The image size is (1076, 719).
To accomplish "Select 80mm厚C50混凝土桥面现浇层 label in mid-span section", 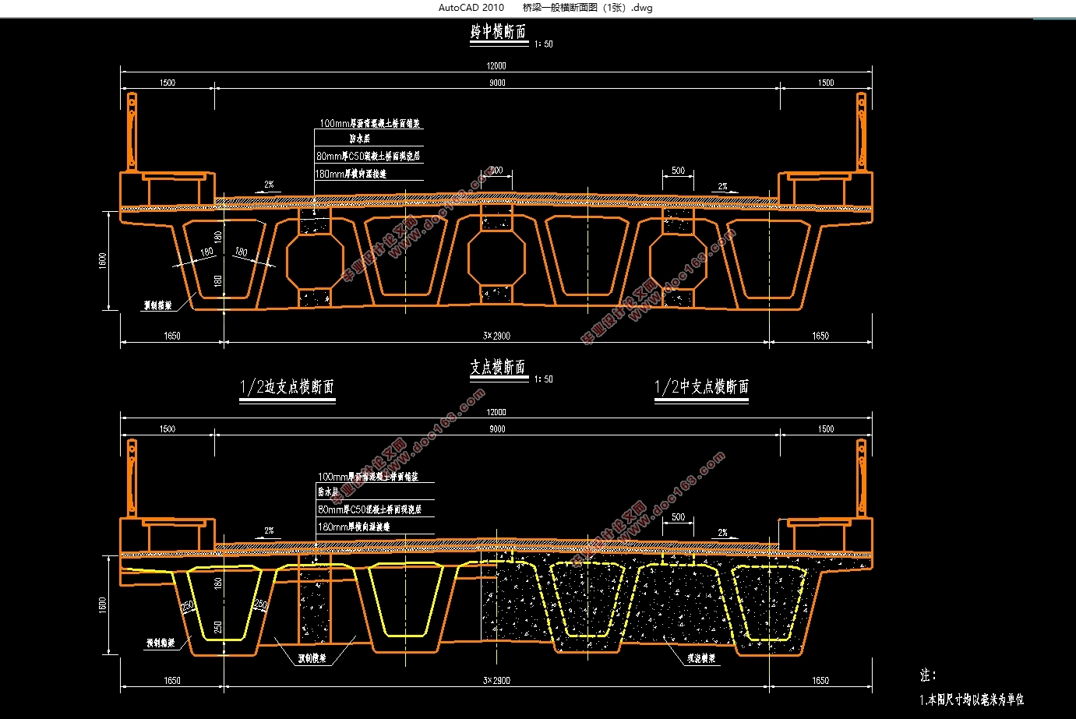I will point(369,157).
